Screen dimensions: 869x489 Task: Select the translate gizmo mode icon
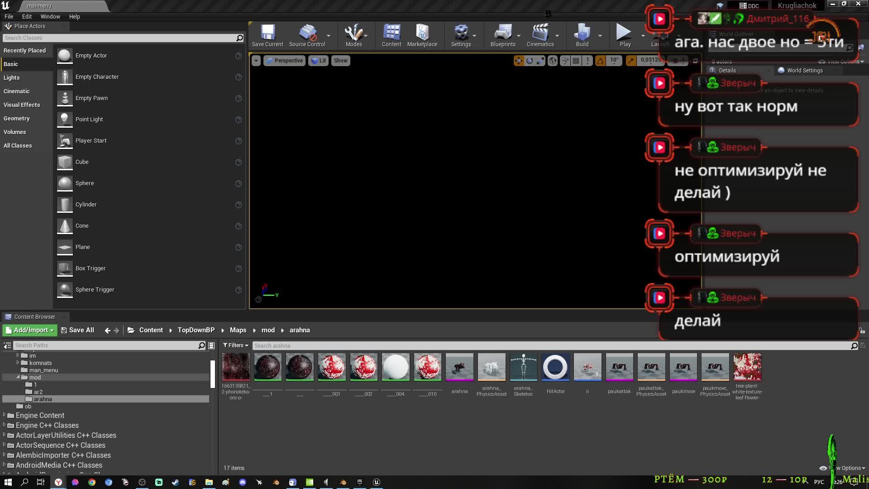click(518, 61)
